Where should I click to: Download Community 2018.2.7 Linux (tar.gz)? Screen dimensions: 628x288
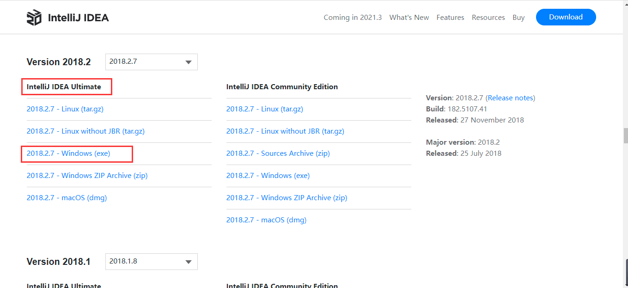point(265,109)
